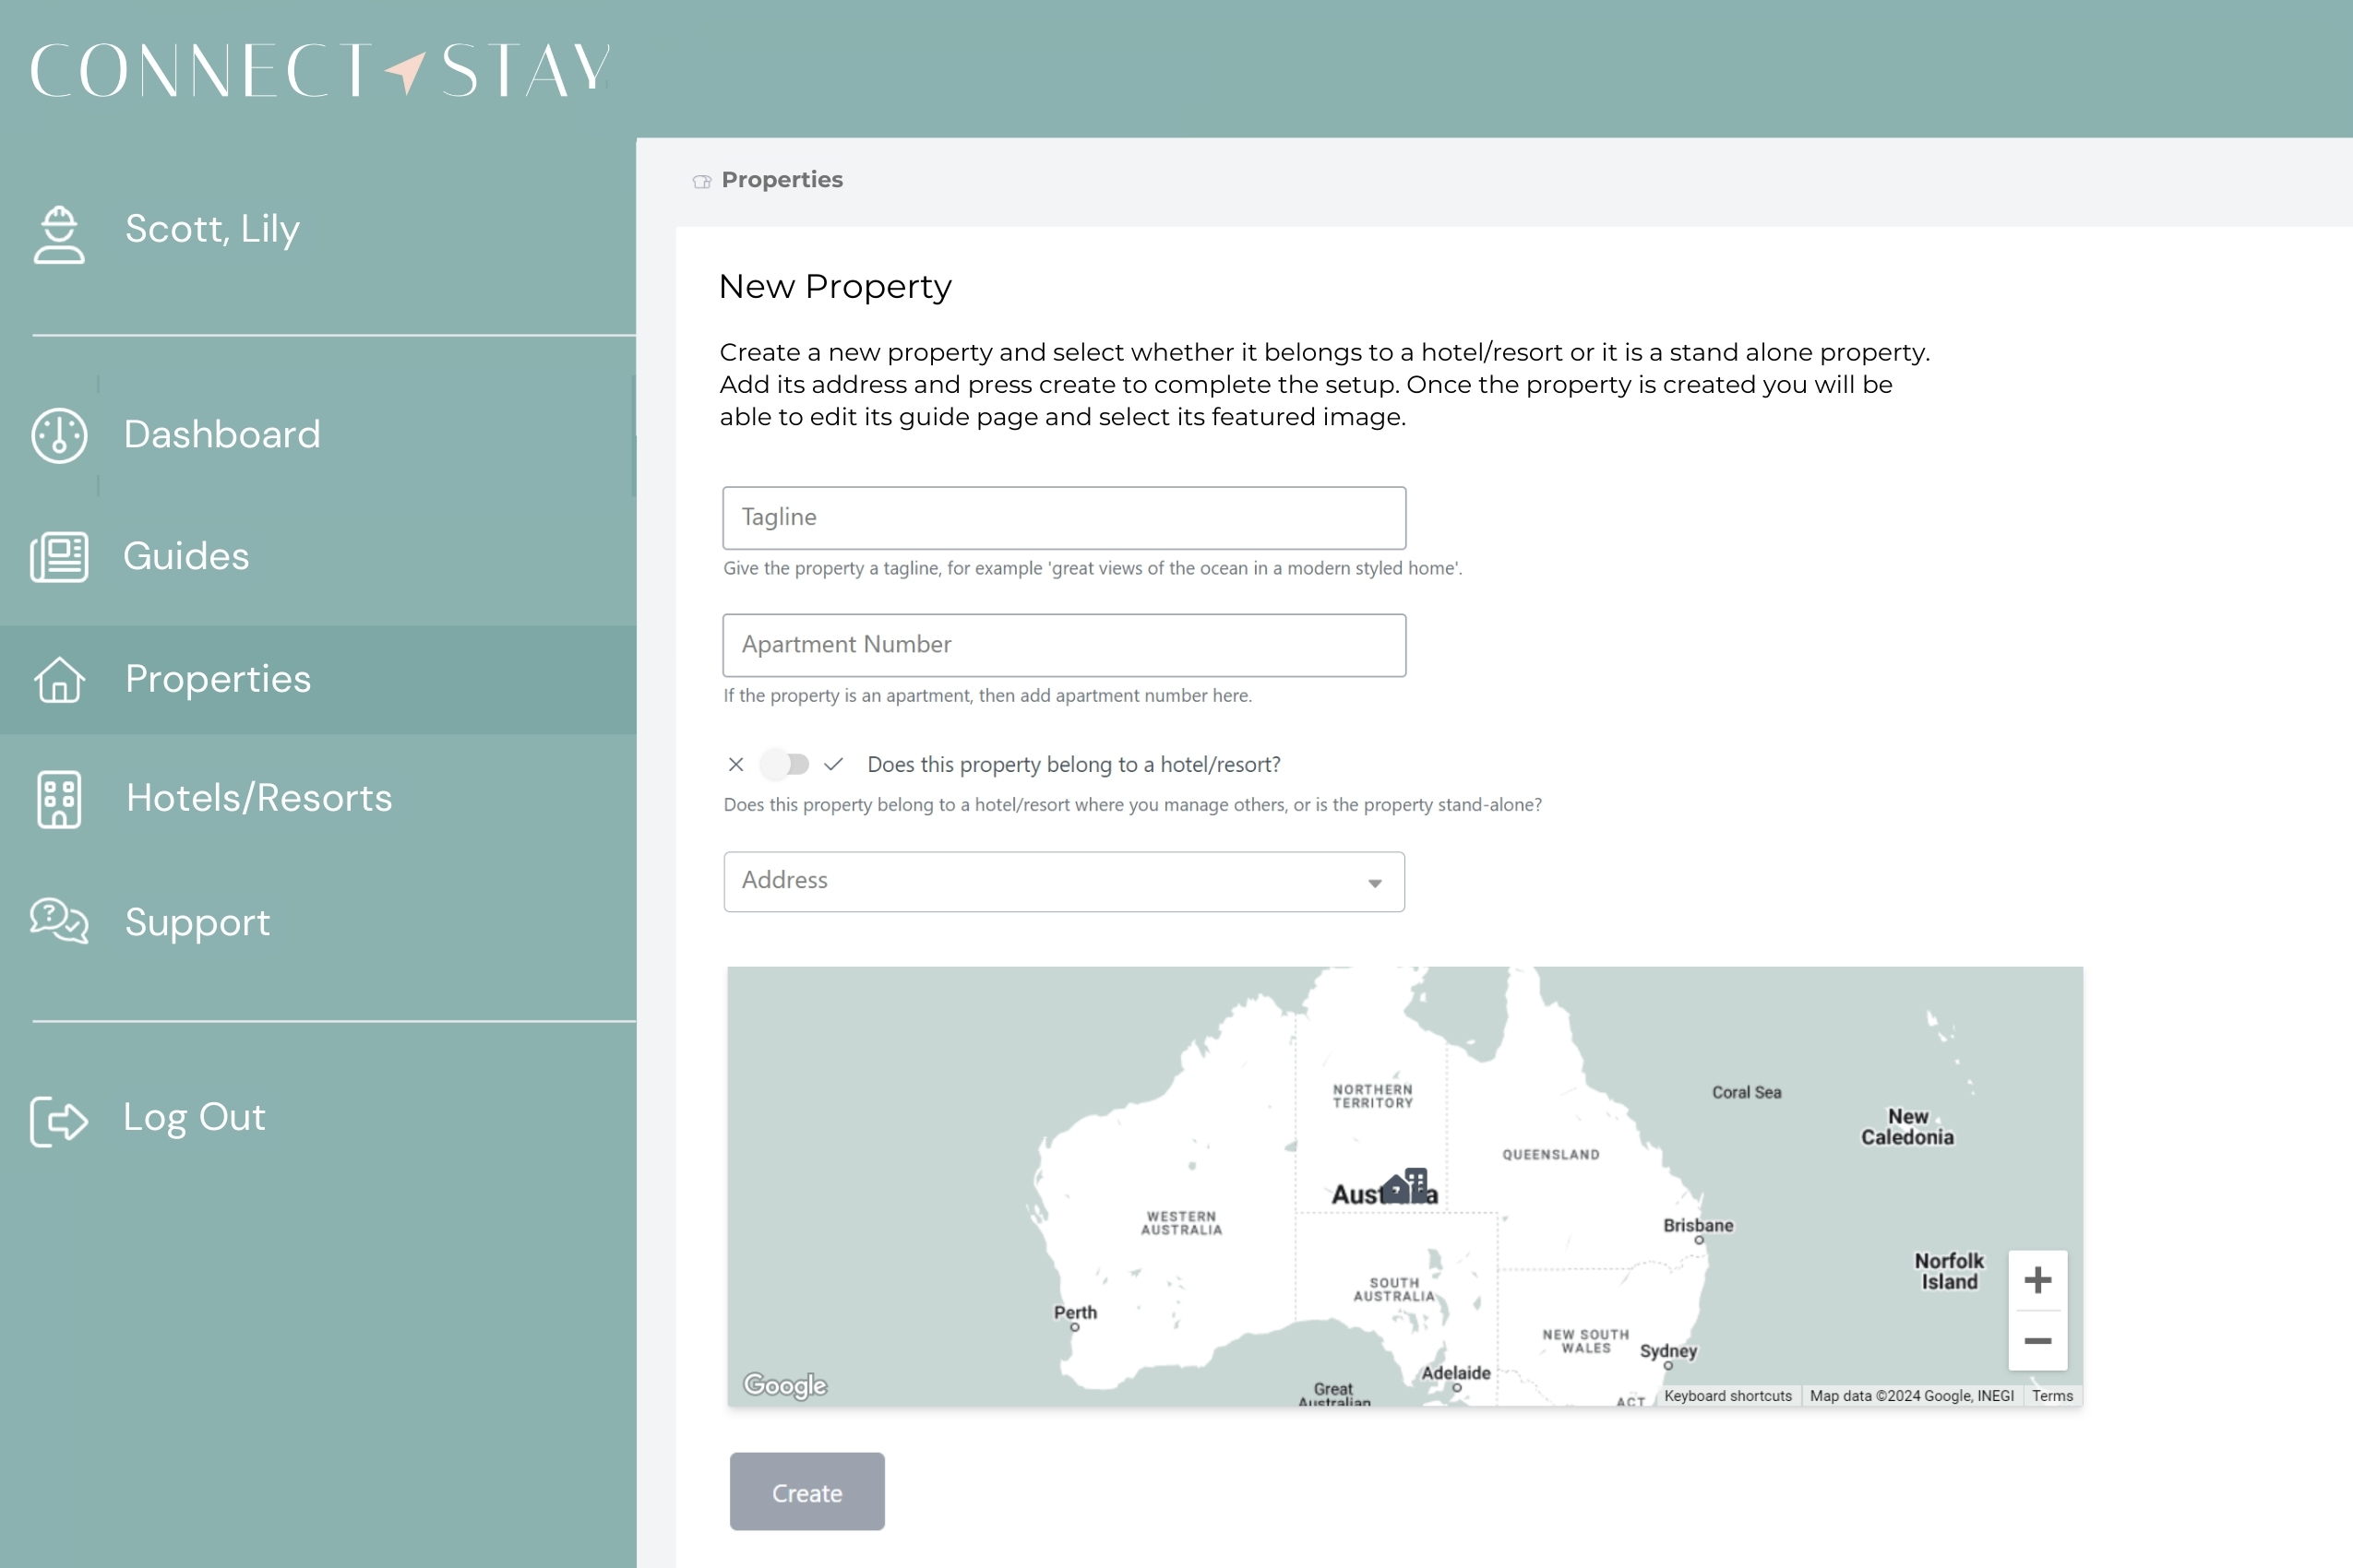The image size is (2353, 1568).
Task: Click the Western Australia map label
Action: point(1181,1223)
